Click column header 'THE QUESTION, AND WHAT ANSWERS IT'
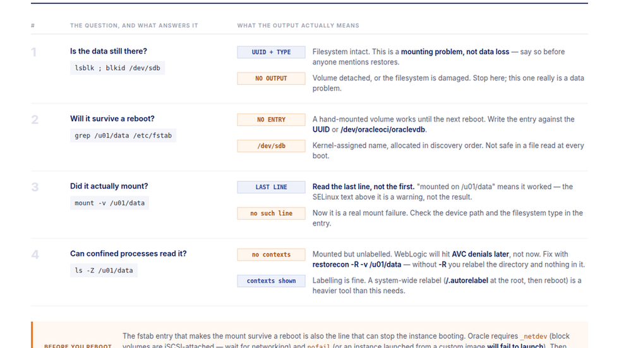 pyautogui.click(x=134, y=26)
